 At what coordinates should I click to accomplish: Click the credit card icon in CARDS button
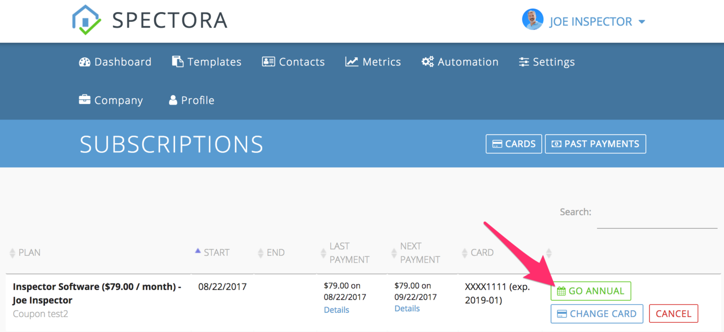click(x=497, y=144)
